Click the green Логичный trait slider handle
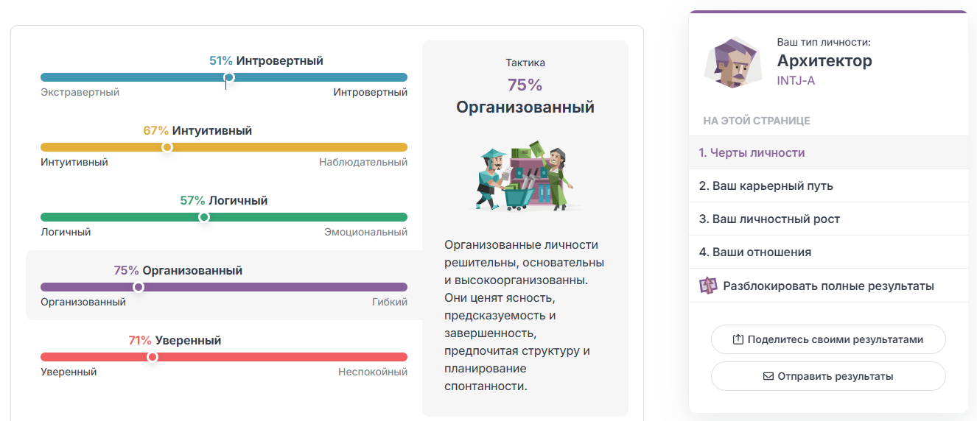The width and height of the screenshot is (977, 421). [204, 217]
